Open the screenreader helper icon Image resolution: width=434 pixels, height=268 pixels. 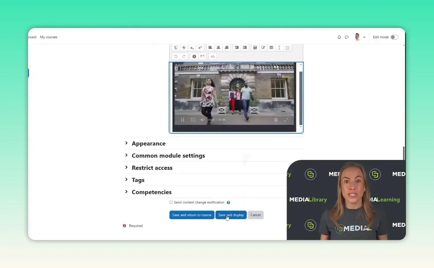(203, 57)
